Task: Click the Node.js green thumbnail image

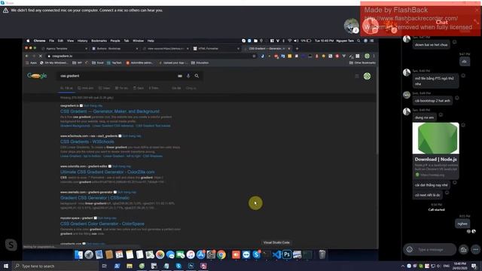Action: pos(435,139)
